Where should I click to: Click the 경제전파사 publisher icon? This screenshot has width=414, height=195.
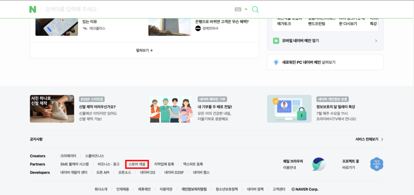point(198,28)
